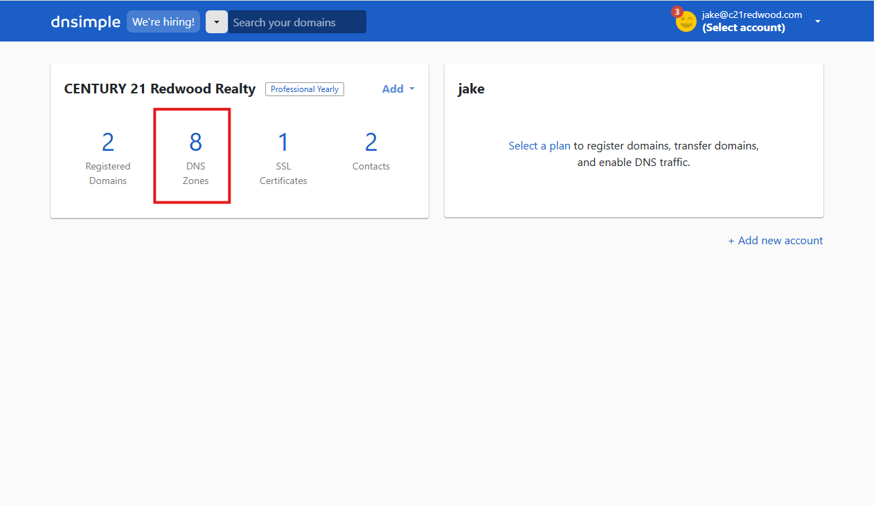Click the jake@c21redwood.com account label
Viewport: 876px width, 505px height.
click(752, 15)
